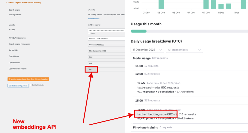Screen dimensions: 248x133
Task: Click the Server URL input field
Action: click(x=106, y=51)
